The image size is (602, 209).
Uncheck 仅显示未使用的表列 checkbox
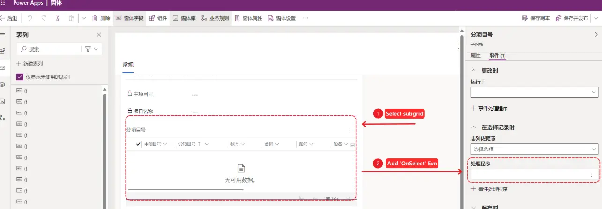point(20,77)
